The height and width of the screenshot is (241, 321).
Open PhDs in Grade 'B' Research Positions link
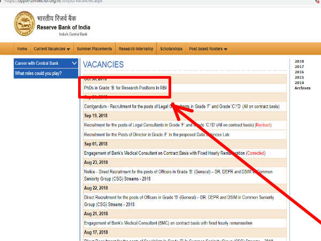(x=125, y=88)
